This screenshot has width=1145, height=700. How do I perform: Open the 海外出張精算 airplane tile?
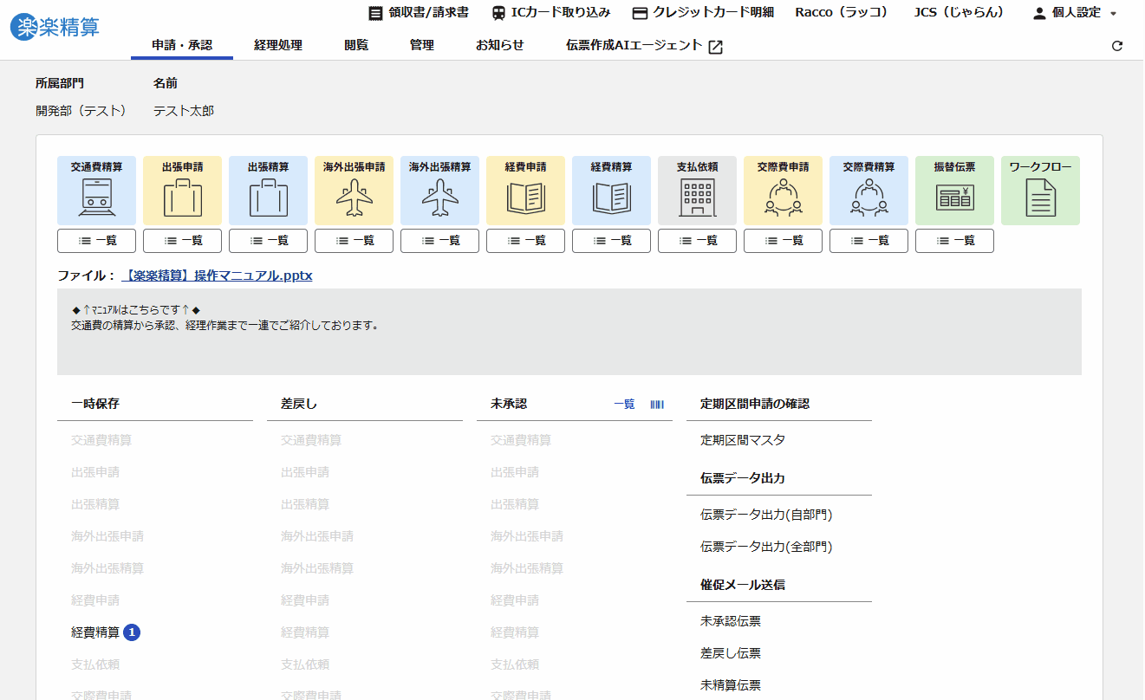click(439, 191)
